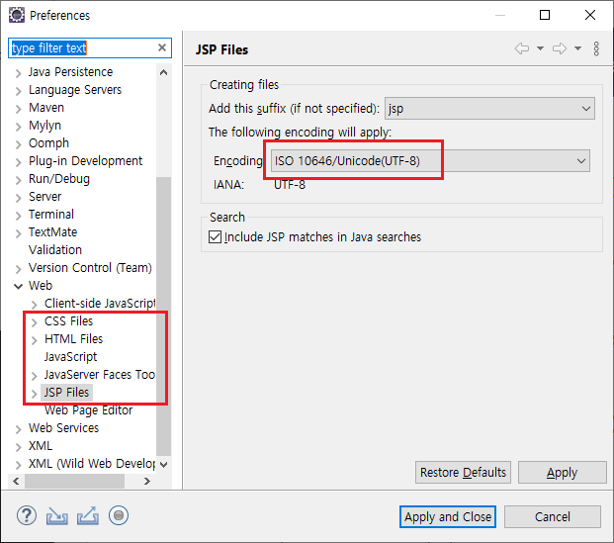Open the three-dot view menu
This screenshot has width=614, height=543.
[x=596, y=48]
